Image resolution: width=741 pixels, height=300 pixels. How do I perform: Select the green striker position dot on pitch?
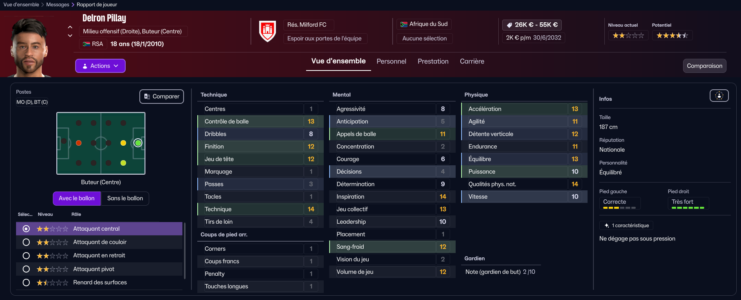point(138,143)
